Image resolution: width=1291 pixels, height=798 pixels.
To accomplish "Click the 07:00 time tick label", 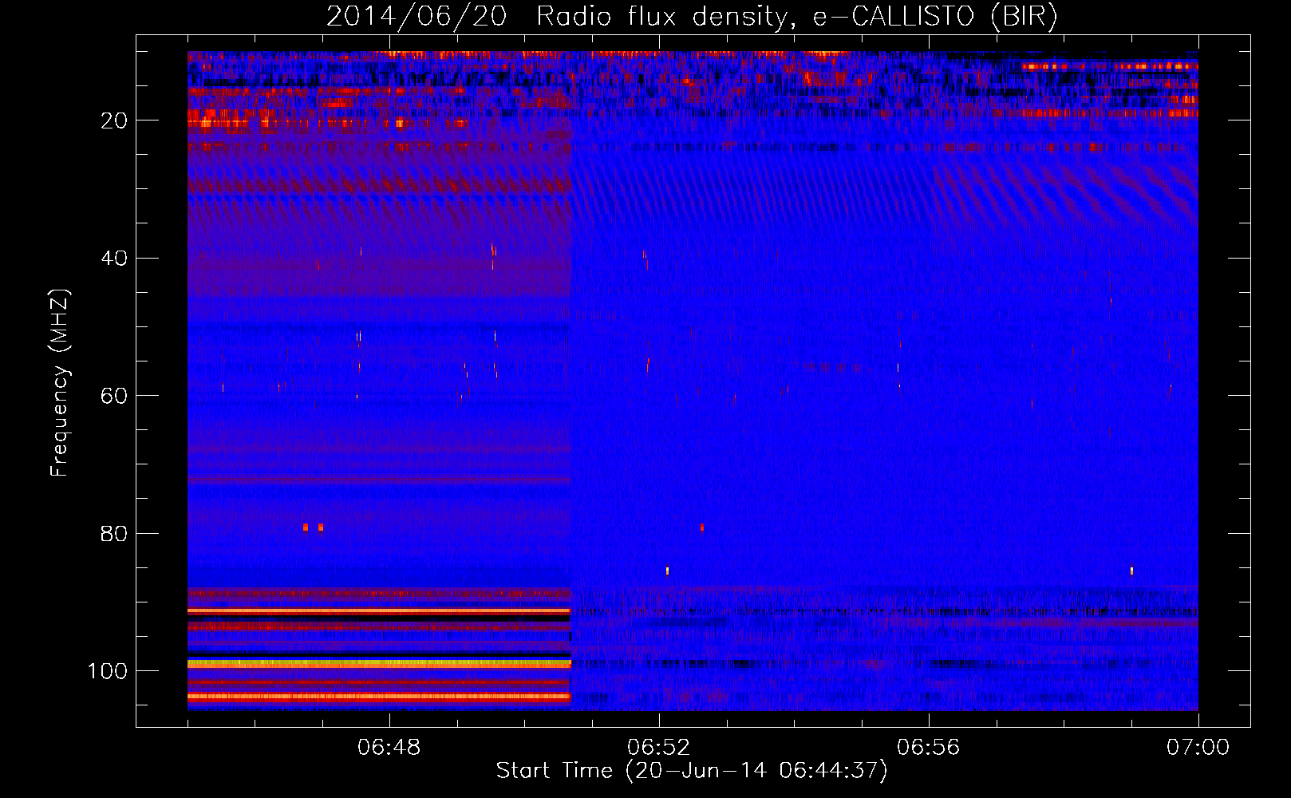I will click(1198, 748).
